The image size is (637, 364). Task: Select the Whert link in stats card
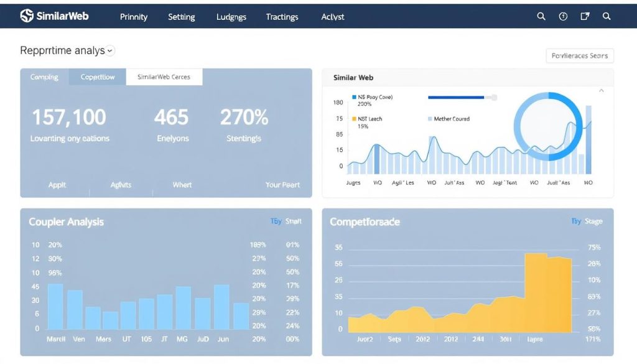(182, 185)
